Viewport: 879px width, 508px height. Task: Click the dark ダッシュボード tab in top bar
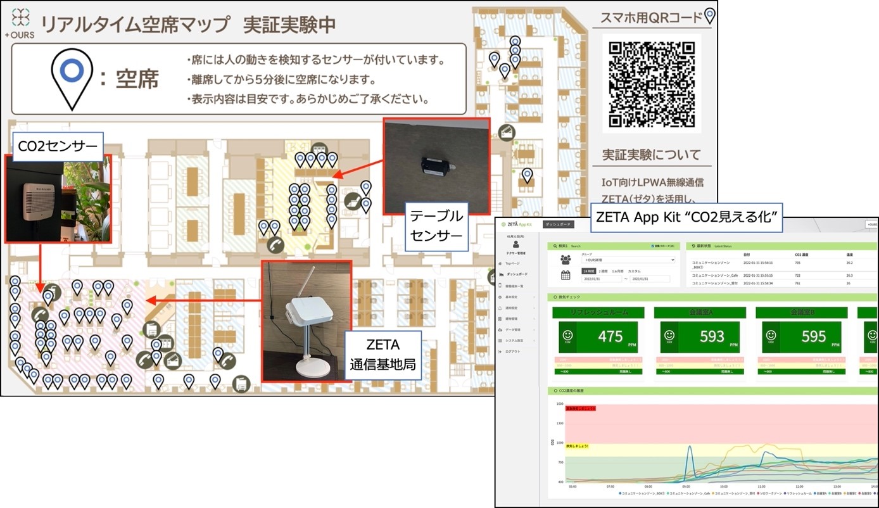click(559, 224)
